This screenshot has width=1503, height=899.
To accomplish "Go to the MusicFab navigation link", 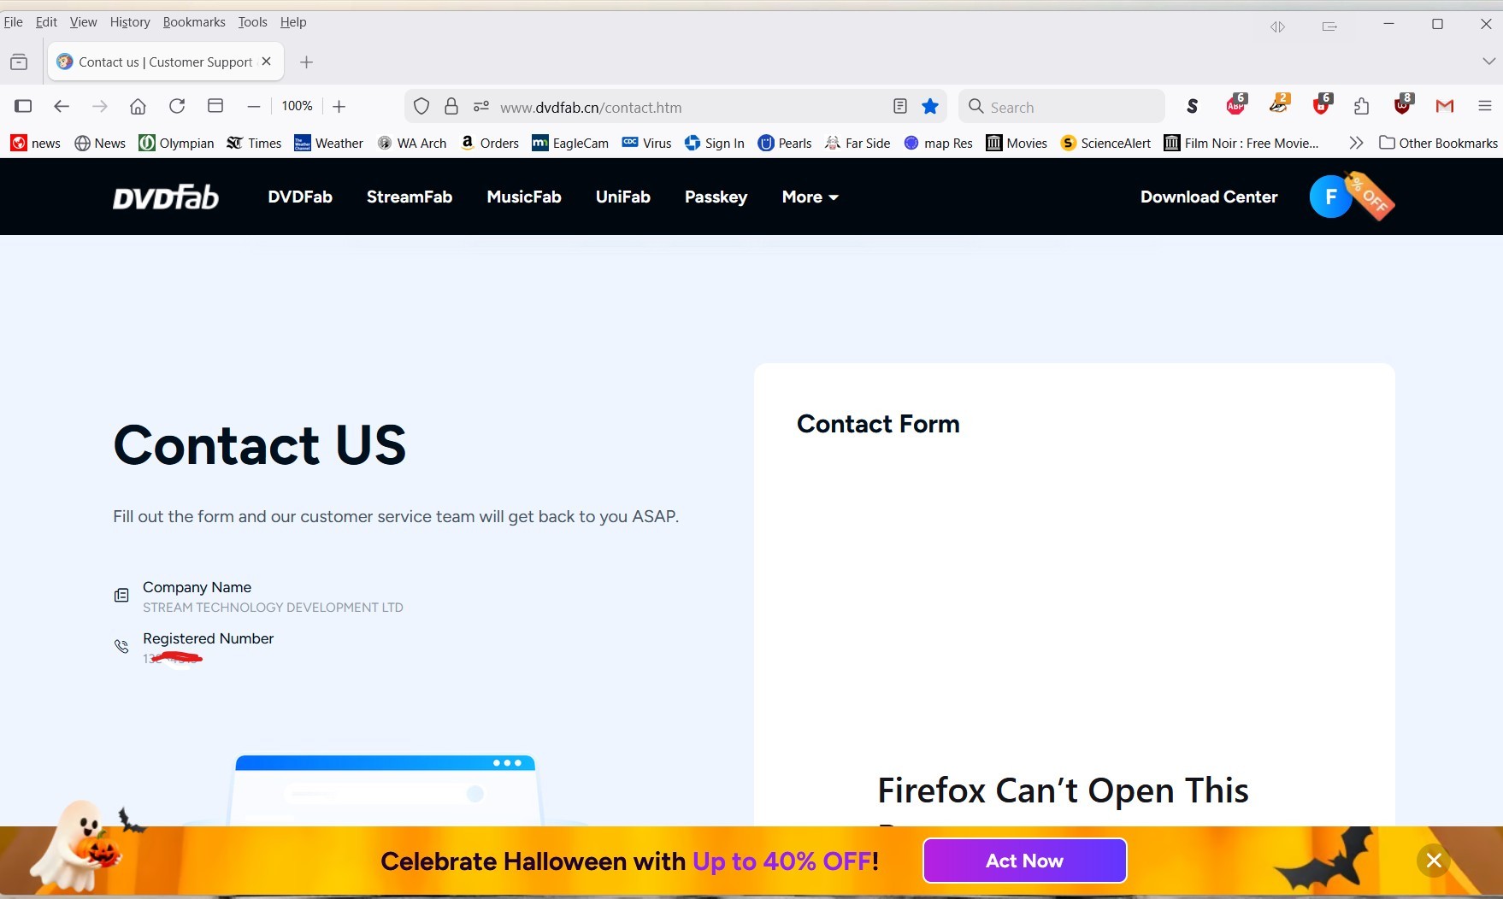I will tap(524, 197).
